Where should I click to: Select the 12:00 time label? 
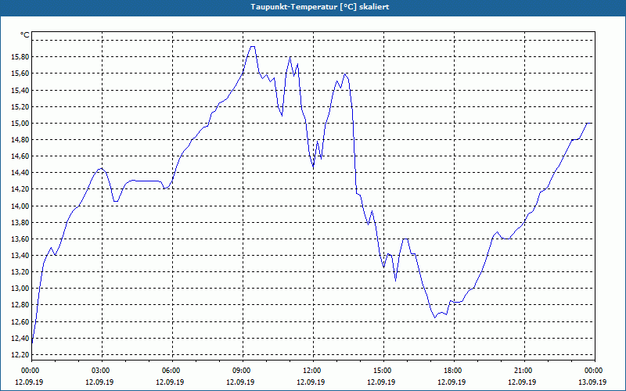314,371
